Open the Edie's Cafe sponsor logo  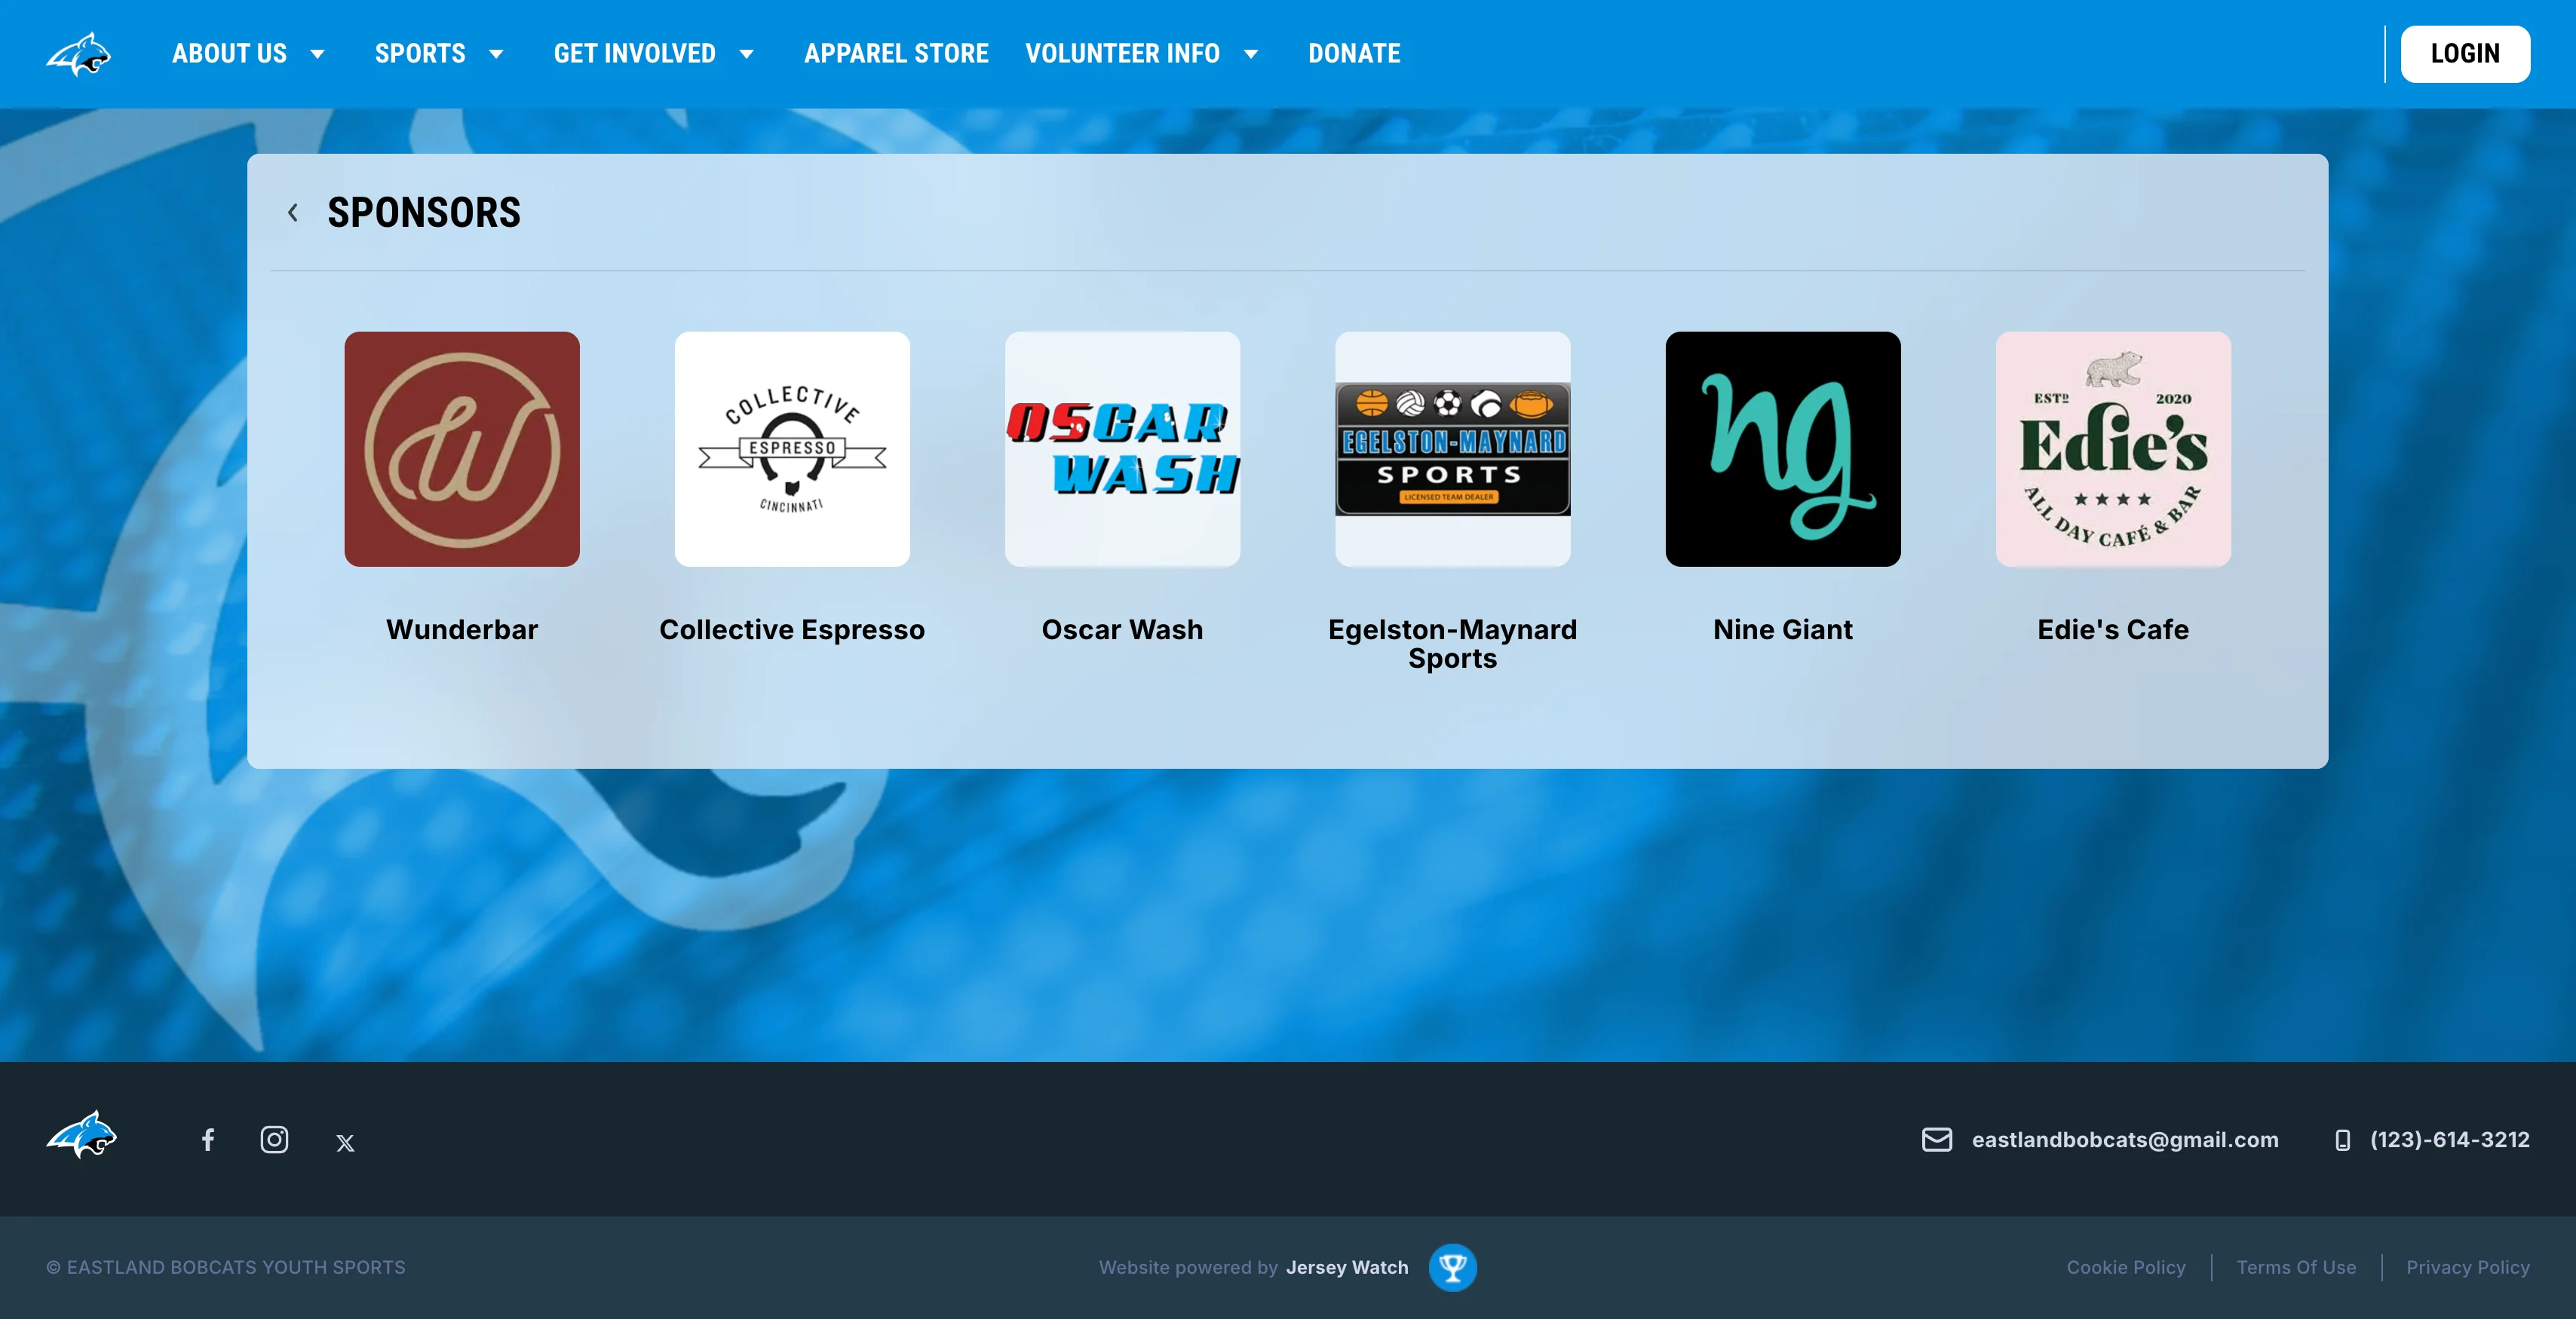click(x=2113, y=450)
